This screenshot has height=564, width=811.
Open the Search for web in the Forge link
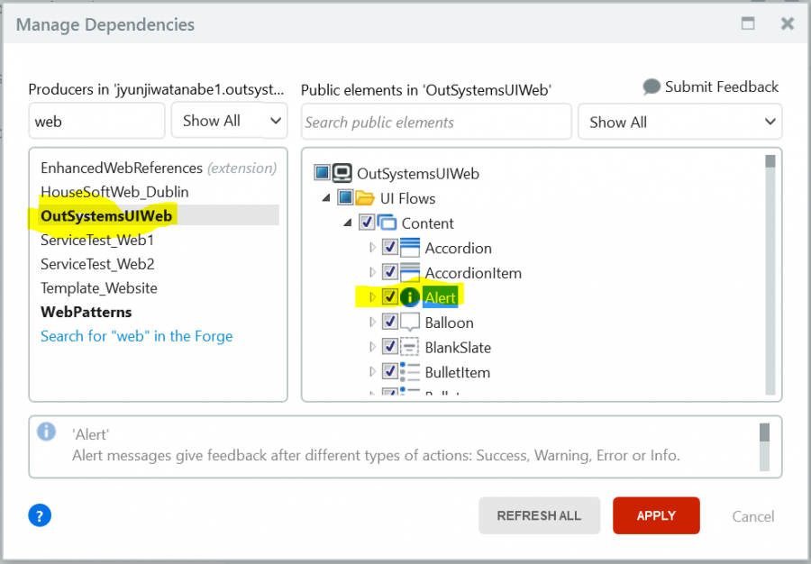pos(136,335)
